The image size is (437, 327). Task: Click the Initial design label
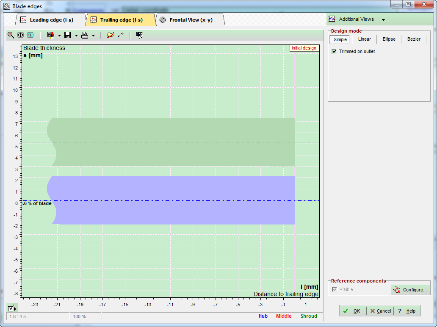point(304,48)
